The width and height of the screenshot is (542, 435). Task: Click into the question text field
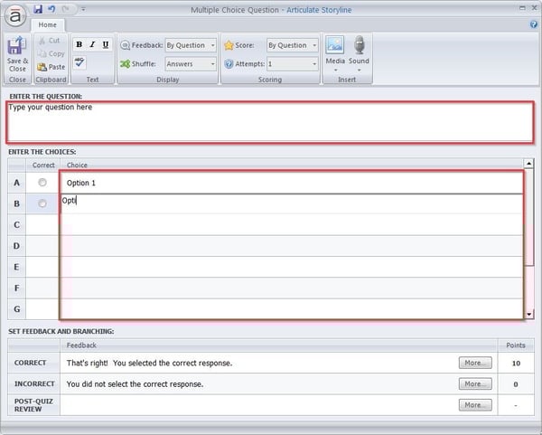pyautogui.click(x=270, y=122)
